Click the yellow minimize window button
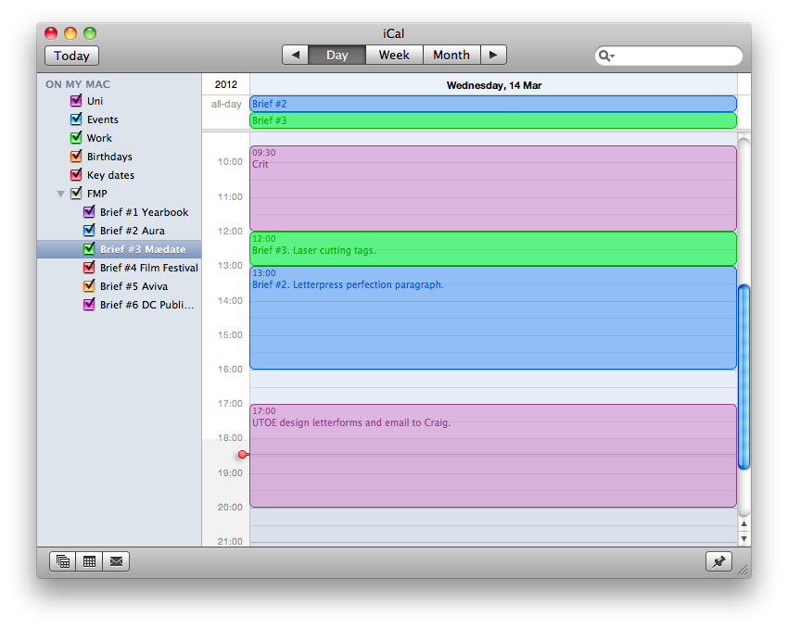Image resolution: width=788 pixels, height=629 pixels. [x=70, y=33]
